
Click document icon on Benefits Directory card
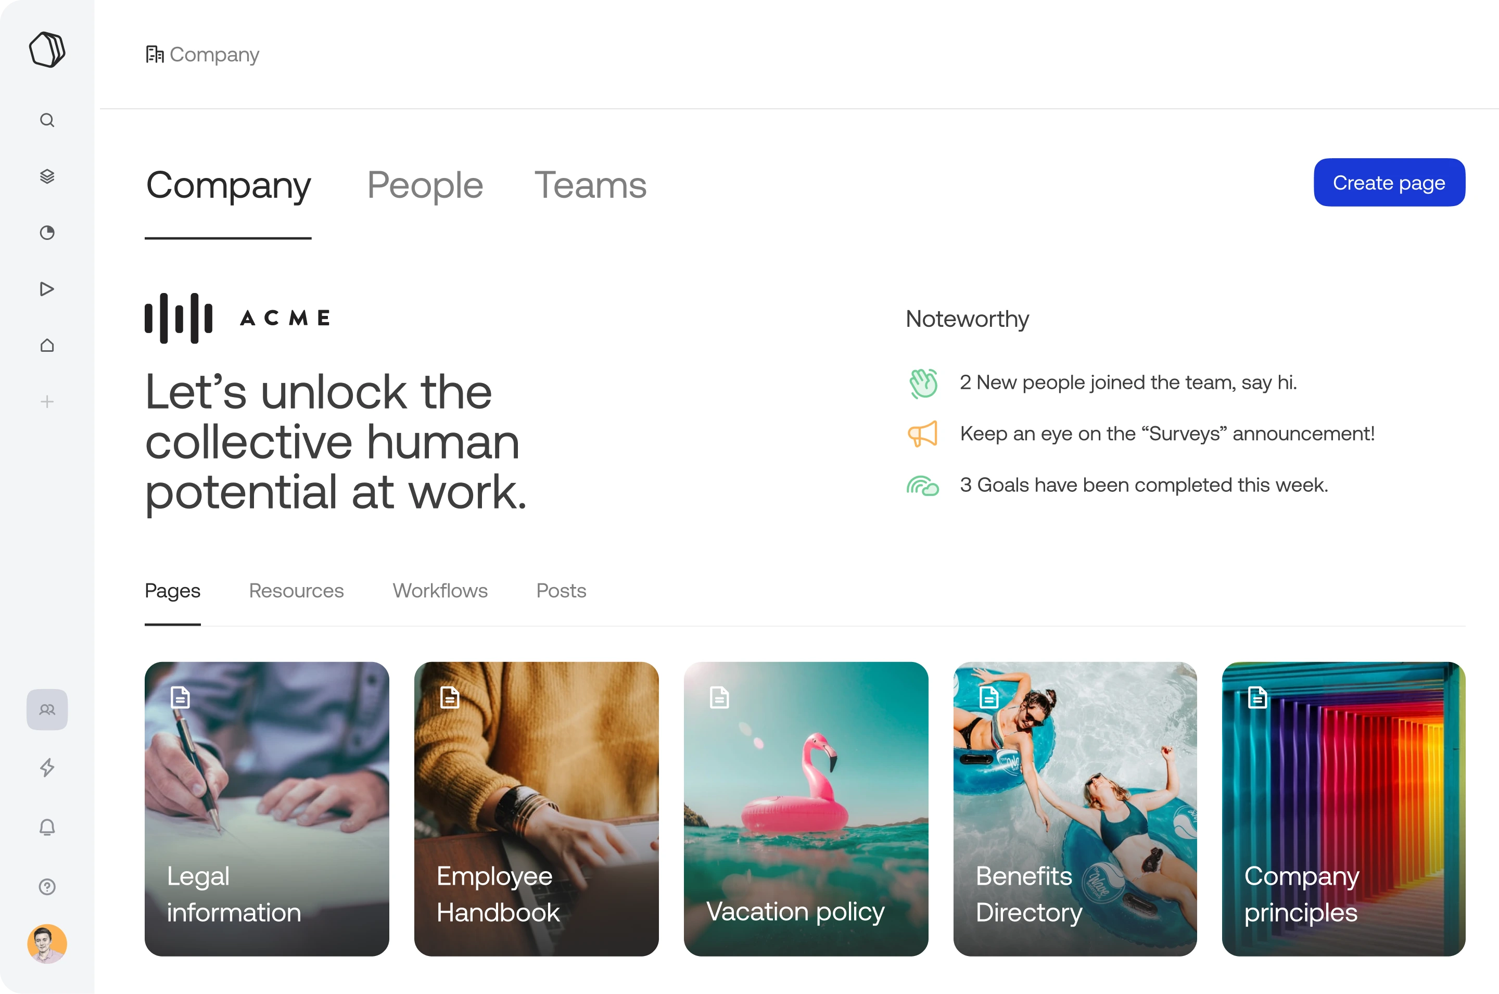coord(989,697)
